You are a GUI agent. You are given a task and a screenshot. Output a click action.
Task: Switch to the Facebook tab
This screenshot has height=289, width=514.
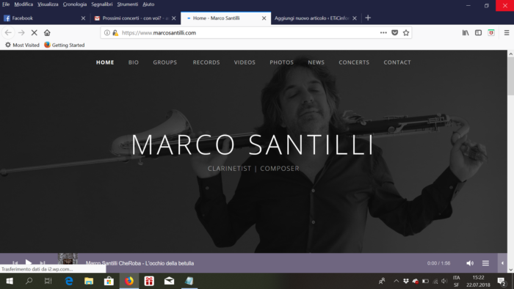44,18
